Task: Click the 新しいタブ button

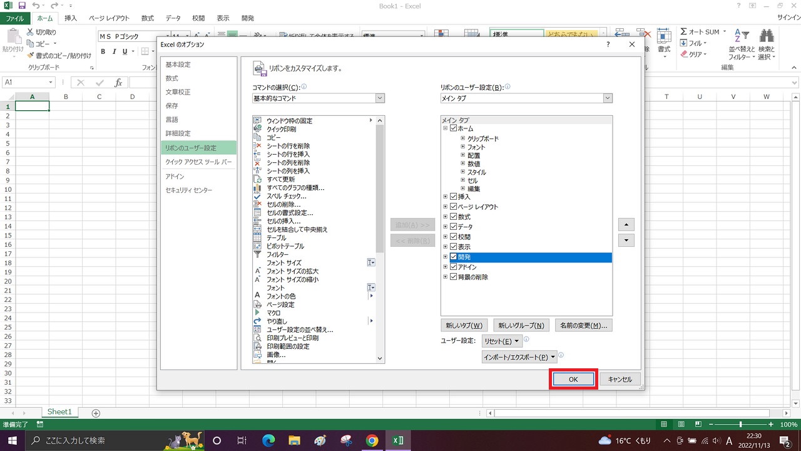Action: click(x=464, y=326)
